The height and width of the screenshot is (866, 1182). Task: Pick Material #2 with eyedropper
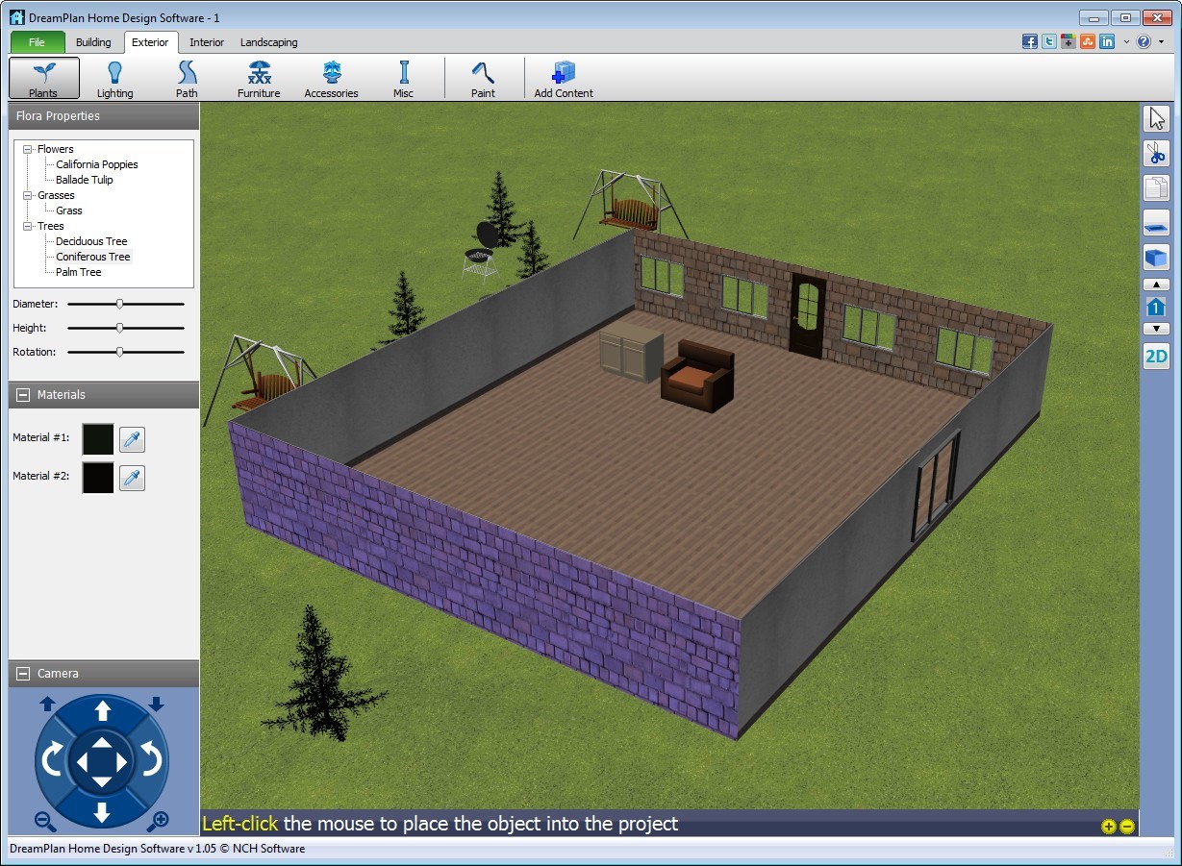(x=132, y=478)
